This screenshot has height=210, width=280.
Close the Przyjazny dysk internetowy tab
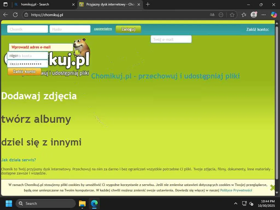pyautogui.click(x=139, y=4)
